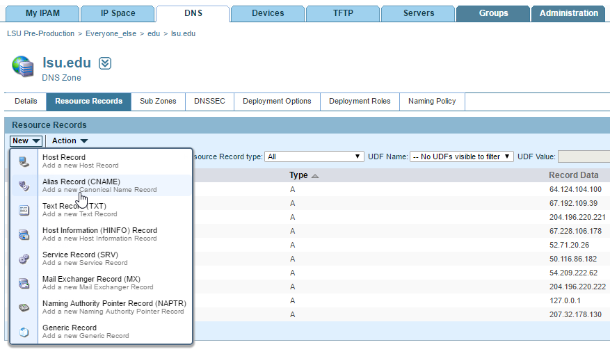Click record data 207.32.178.130
This screenshot has height=354, width=610.
pos(575,315)
